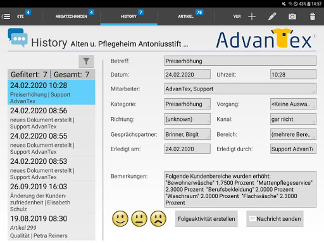
Task: Tap the pencil edit icon
Action: coord(272,16)
